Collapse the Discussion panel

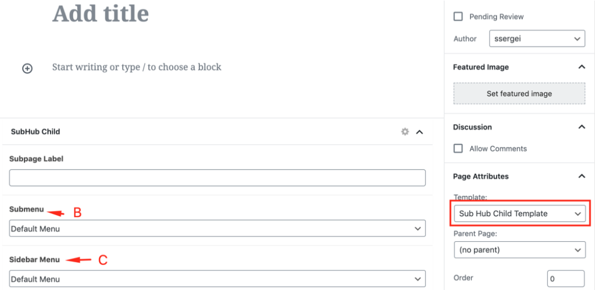pyautogui.click(x=582, y=127)
